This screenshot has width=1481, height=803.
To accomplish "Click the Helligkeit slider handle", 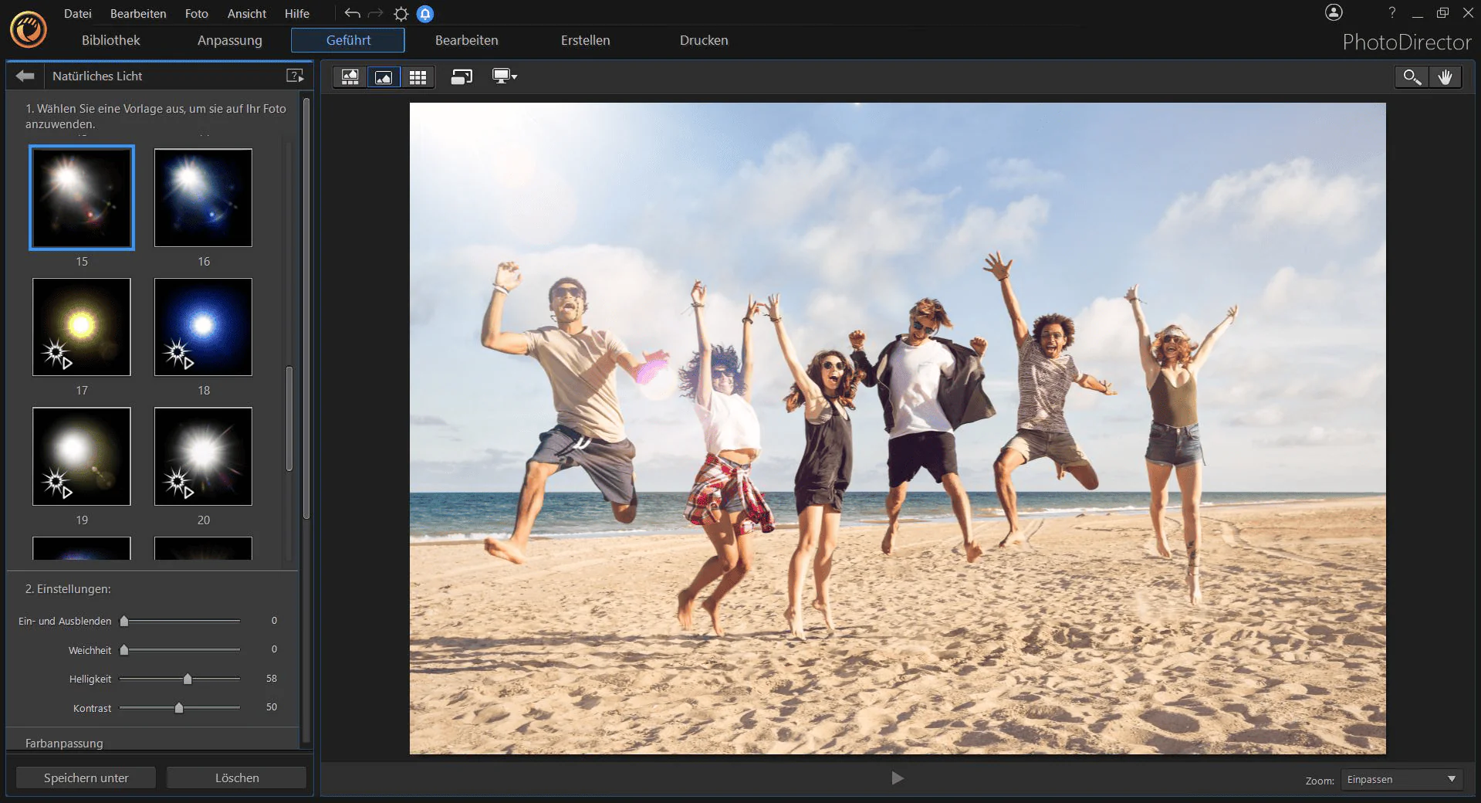I will click(x=188, y=679).
